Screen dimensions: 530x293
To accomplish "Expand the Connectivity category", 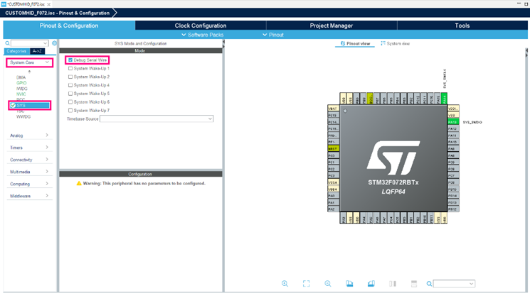I will (x=29, y=160).
